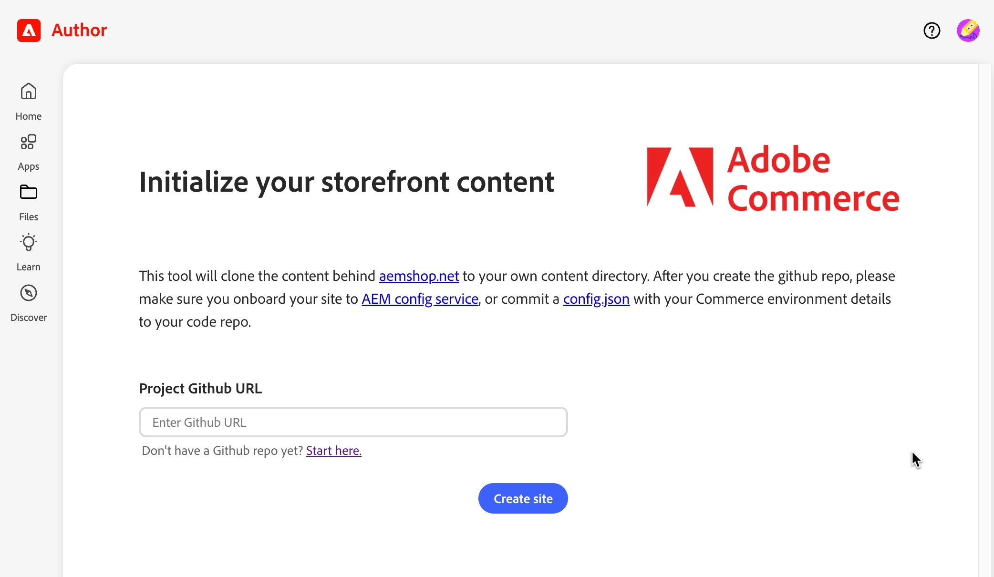Viewport: 994px width, 577px height.
Task: Click the Author title text
Action: click(x=79, y=31)
